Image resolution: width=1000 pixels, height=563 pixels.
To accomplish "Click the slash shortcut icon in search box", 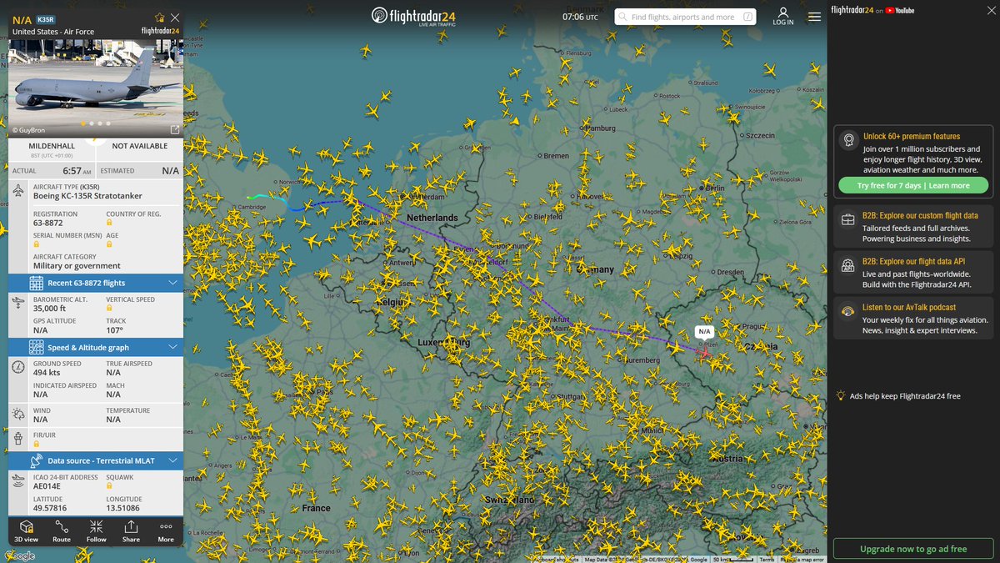I will (x=747, y=17).
